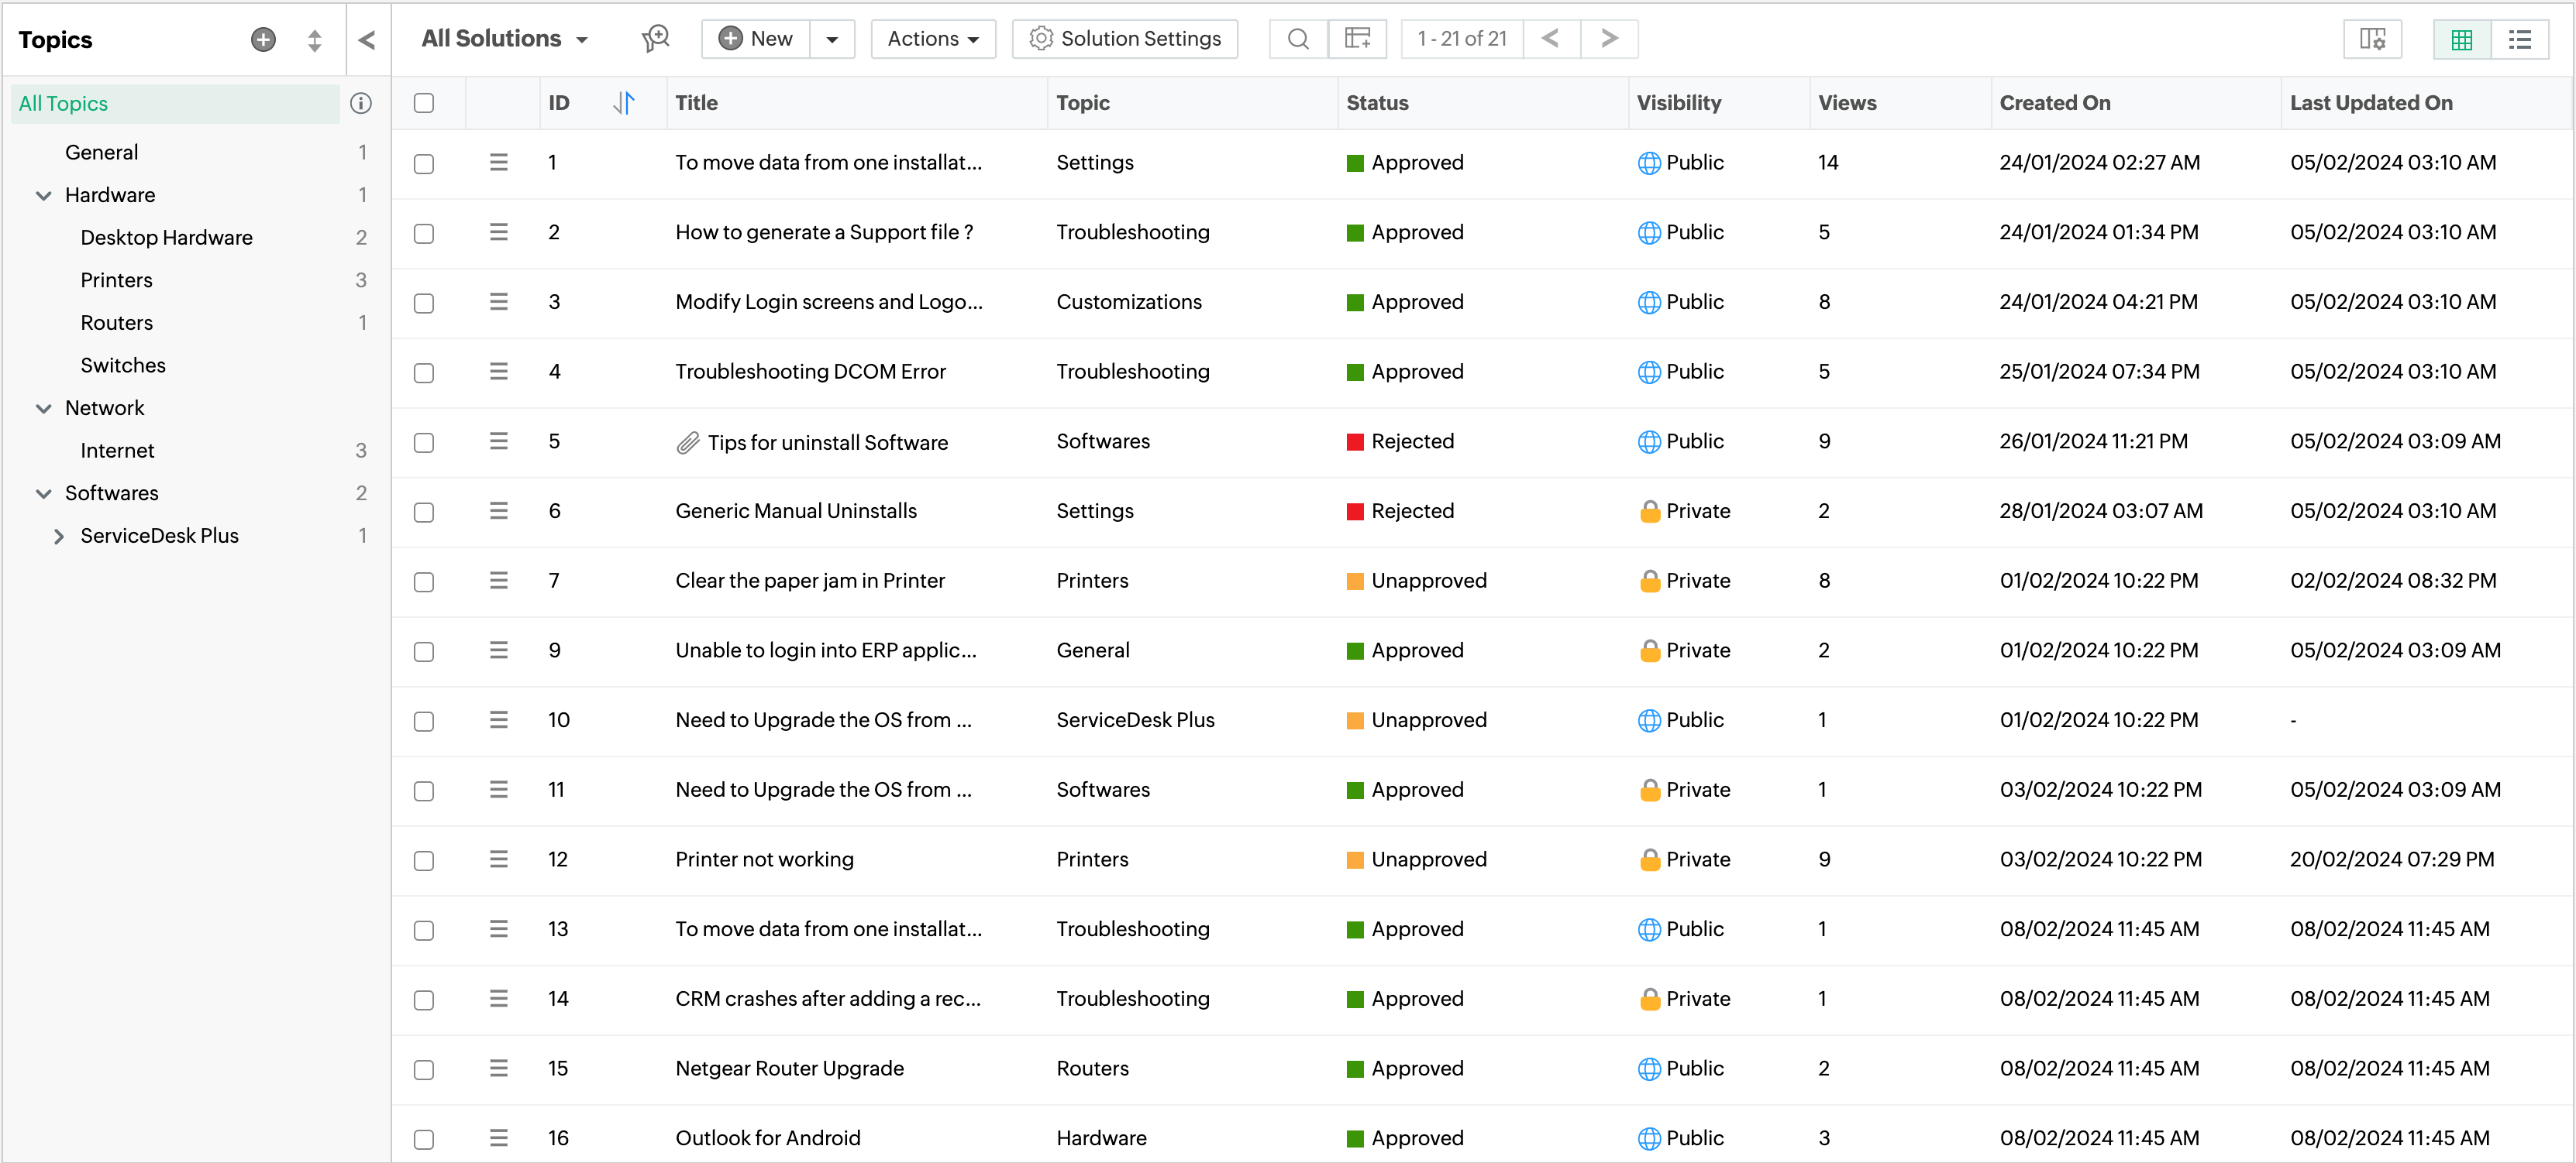Click the add topic plus icon
Viewport: 2576px width, 1163px height.
click(x=263, y=39)
